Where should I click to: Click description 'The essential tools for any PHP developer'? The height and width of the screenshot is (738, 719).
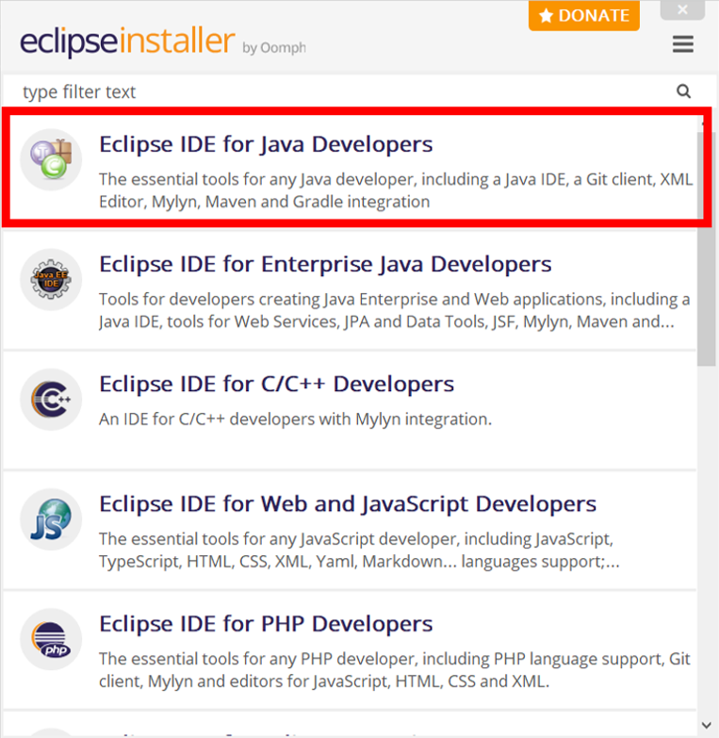coord(394,670)
